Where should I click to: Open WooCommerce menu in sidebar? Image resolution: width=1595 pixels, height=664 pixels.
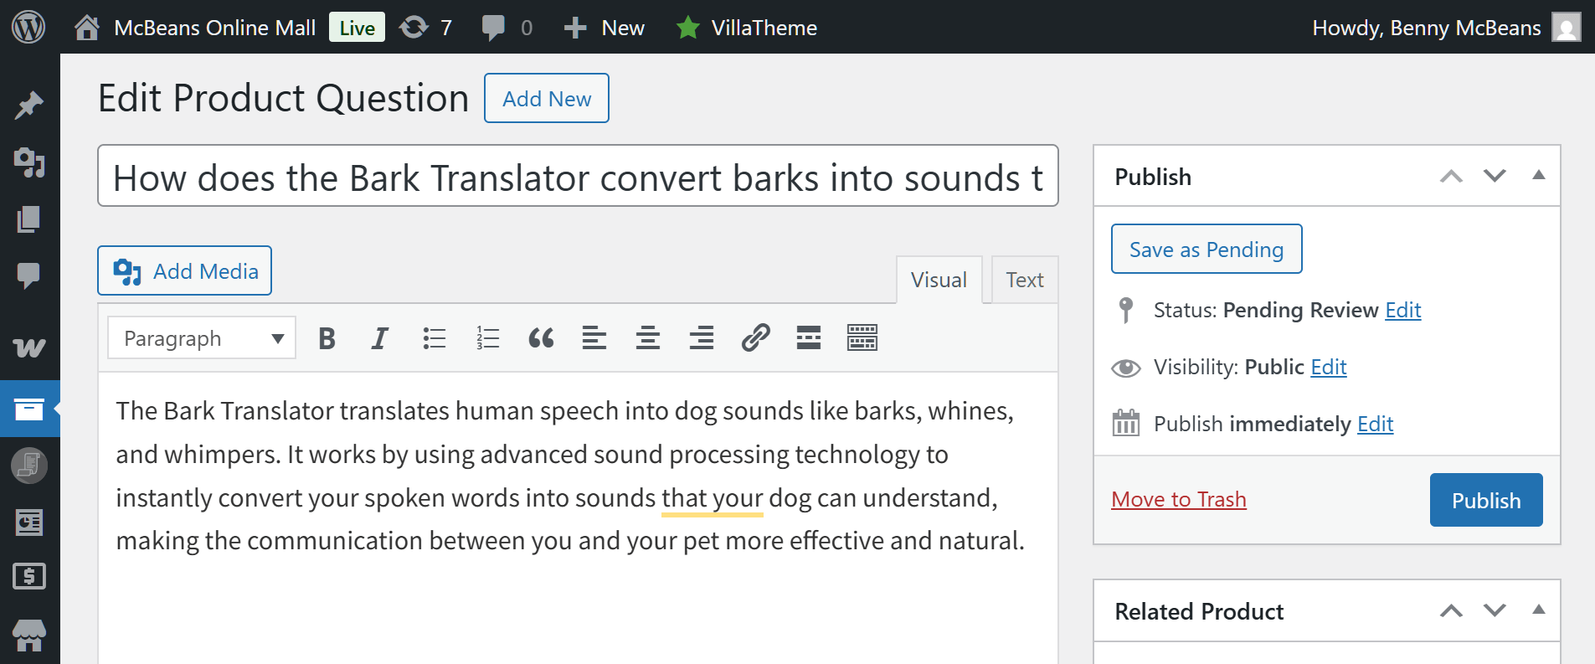[x=29, y=347]
